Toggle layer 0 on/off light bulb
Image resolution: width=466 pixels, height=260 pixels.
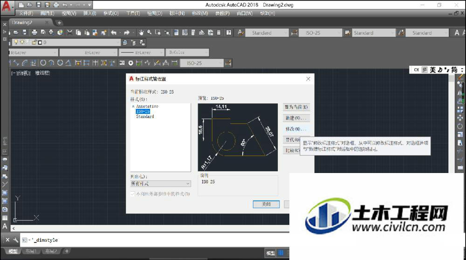[16, 42]
